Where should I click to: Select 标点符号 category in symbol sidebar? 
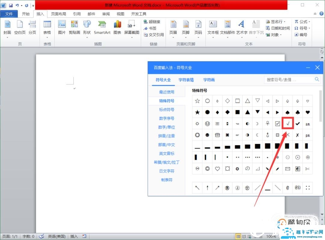[x=167, y=109]
